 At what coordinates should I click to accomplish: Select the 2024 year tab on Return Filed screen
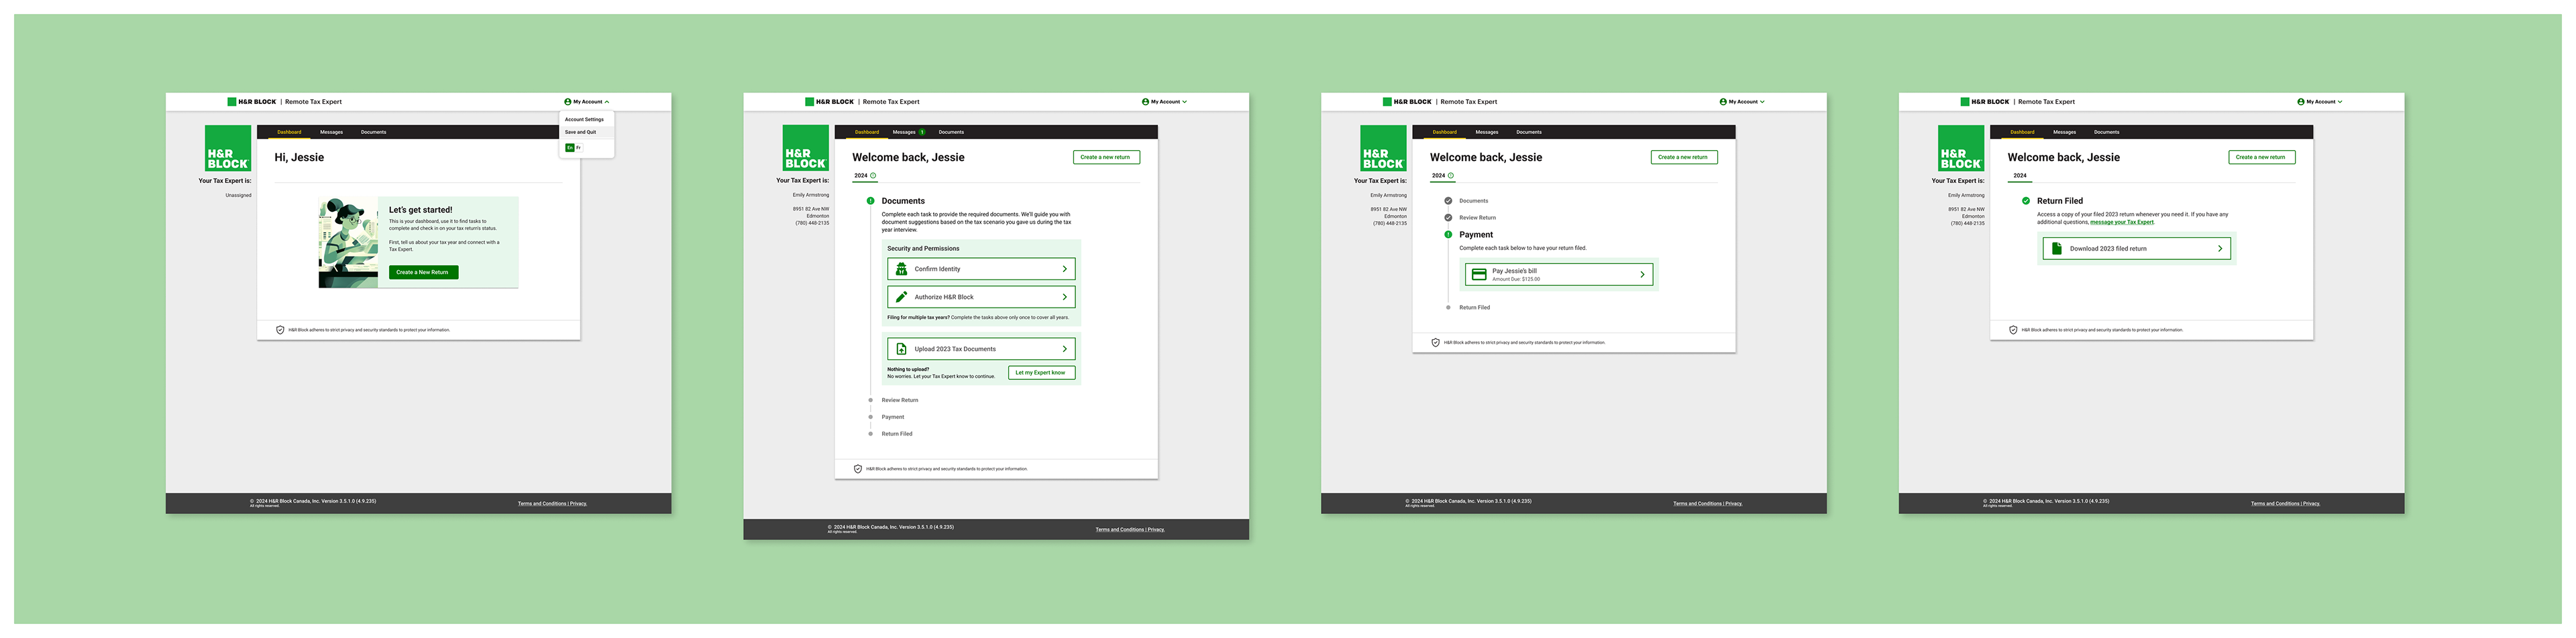[2020, 176]
